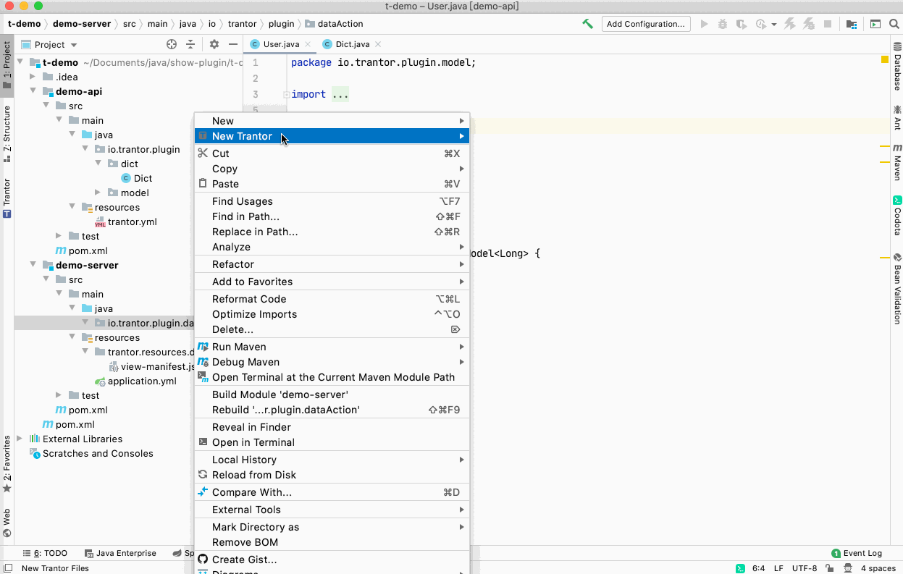Close the User.java tab
Viewport: 903px width, 574px height.
pos(308,44)
